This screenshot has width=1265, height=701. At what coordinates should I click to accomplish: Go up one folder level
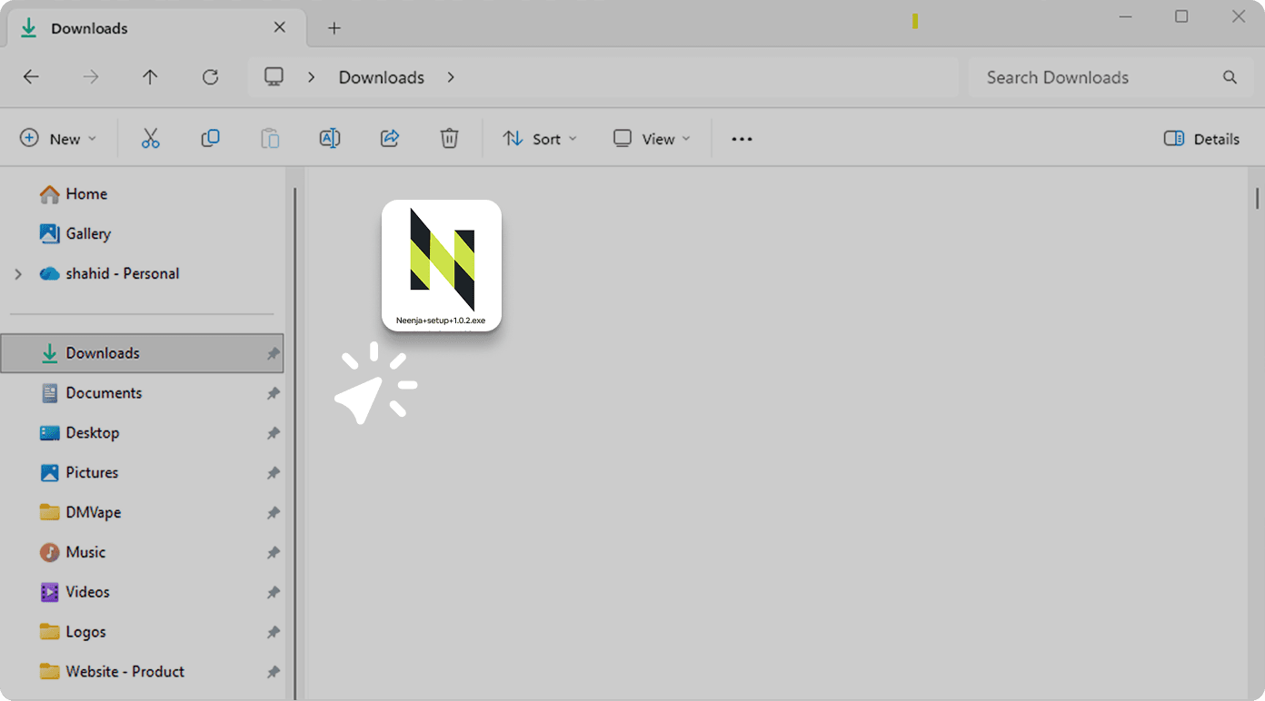pyautogui.click(x=150, y=77)
